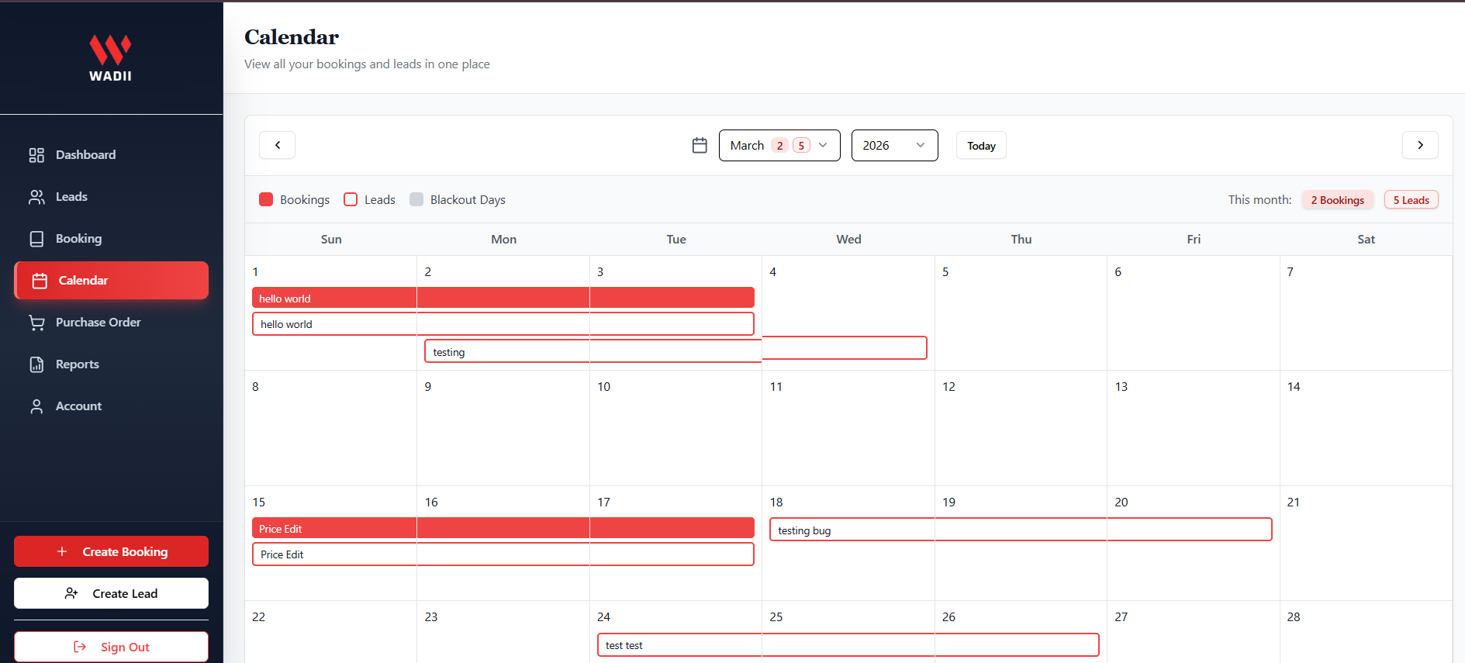Open 'testing' lead starting March 2
1465x663 pixels.
(675, 350)
